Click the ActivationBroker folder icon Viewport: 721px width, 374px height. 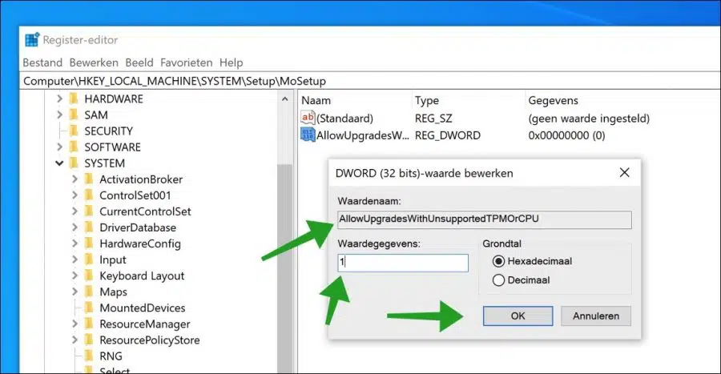tap(89, 179)
